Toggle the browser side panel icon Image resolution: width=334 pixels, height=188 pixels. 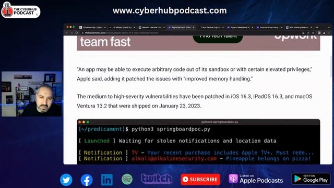click(x=319, y=33)
